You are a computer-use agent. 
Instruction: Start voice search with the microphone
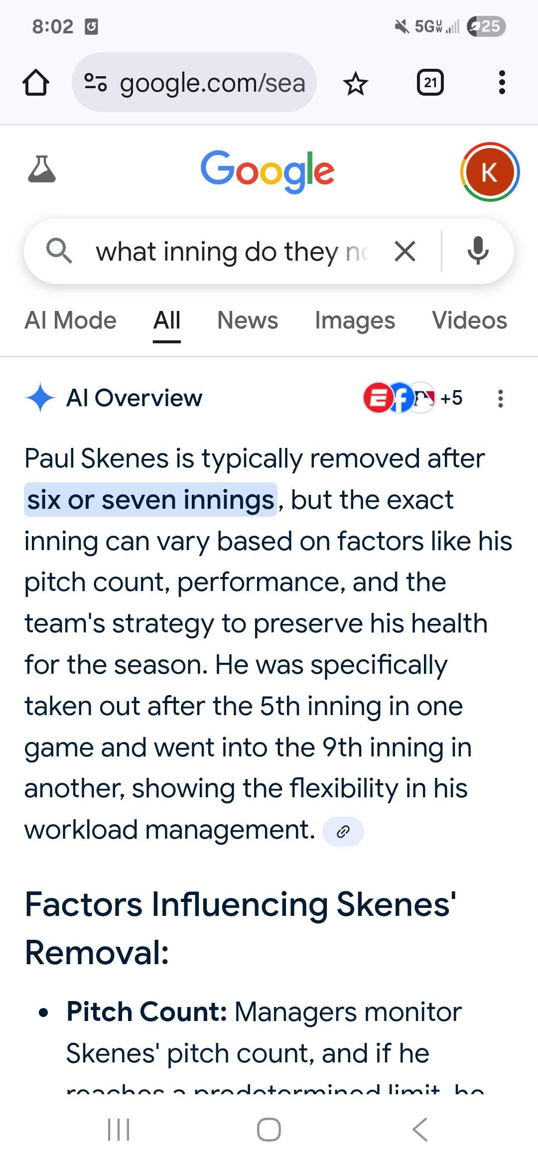[478, 251]
